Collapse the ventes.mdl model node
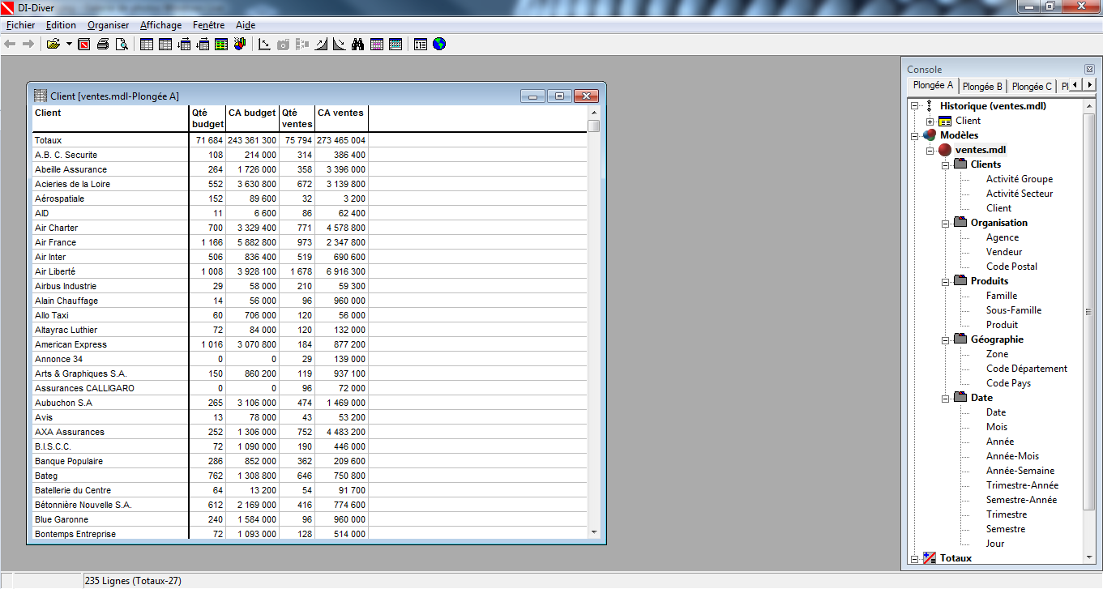 click(930, 150)
